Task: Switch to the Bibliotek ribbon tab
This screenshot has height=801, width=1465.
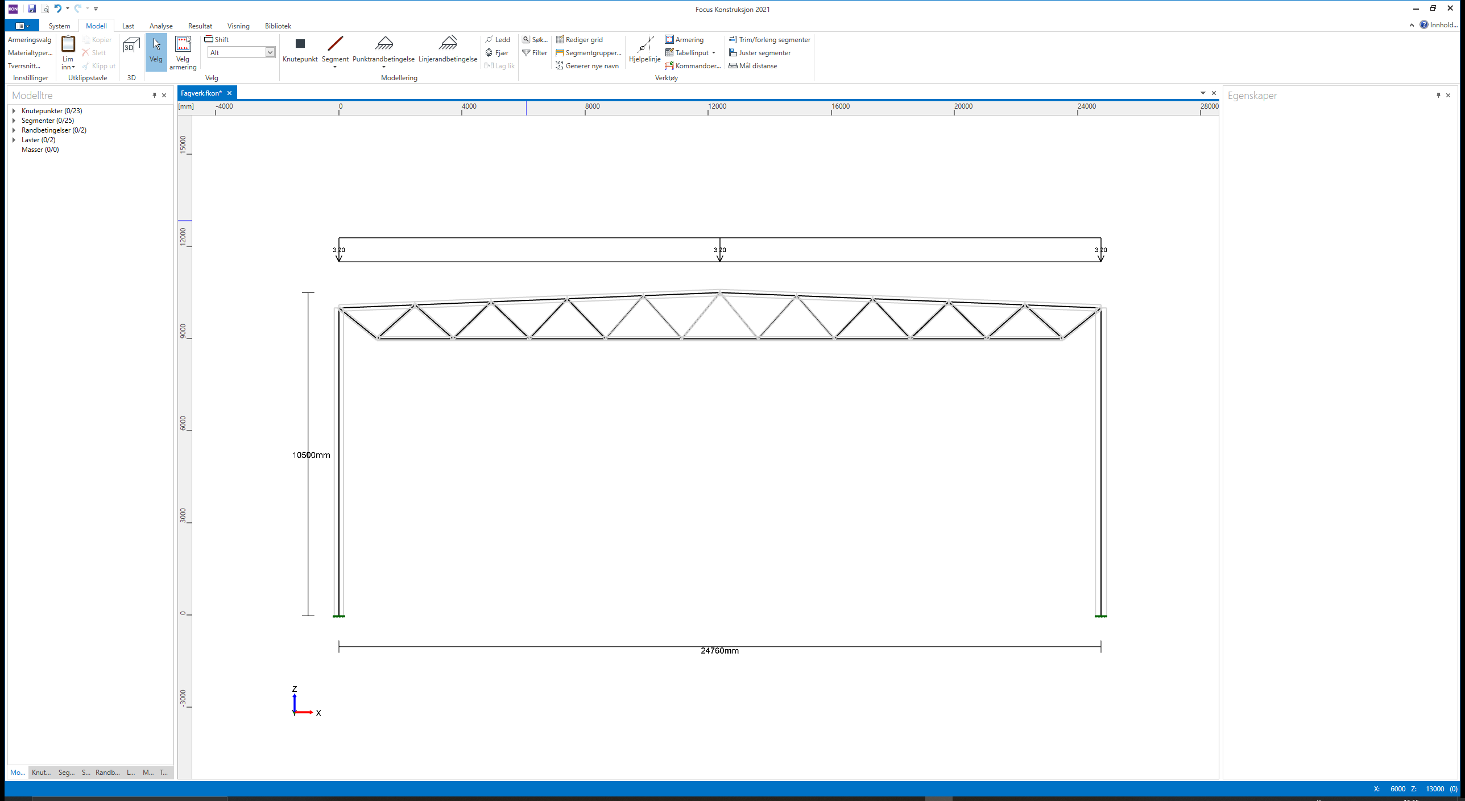Action: pyautogui.click(x=278, y=26)
